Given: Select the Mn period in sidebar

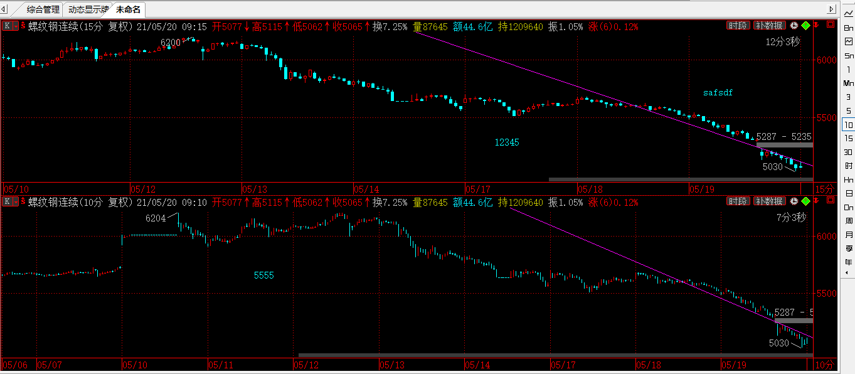Looking at the screenshot, I should (848, 83).
